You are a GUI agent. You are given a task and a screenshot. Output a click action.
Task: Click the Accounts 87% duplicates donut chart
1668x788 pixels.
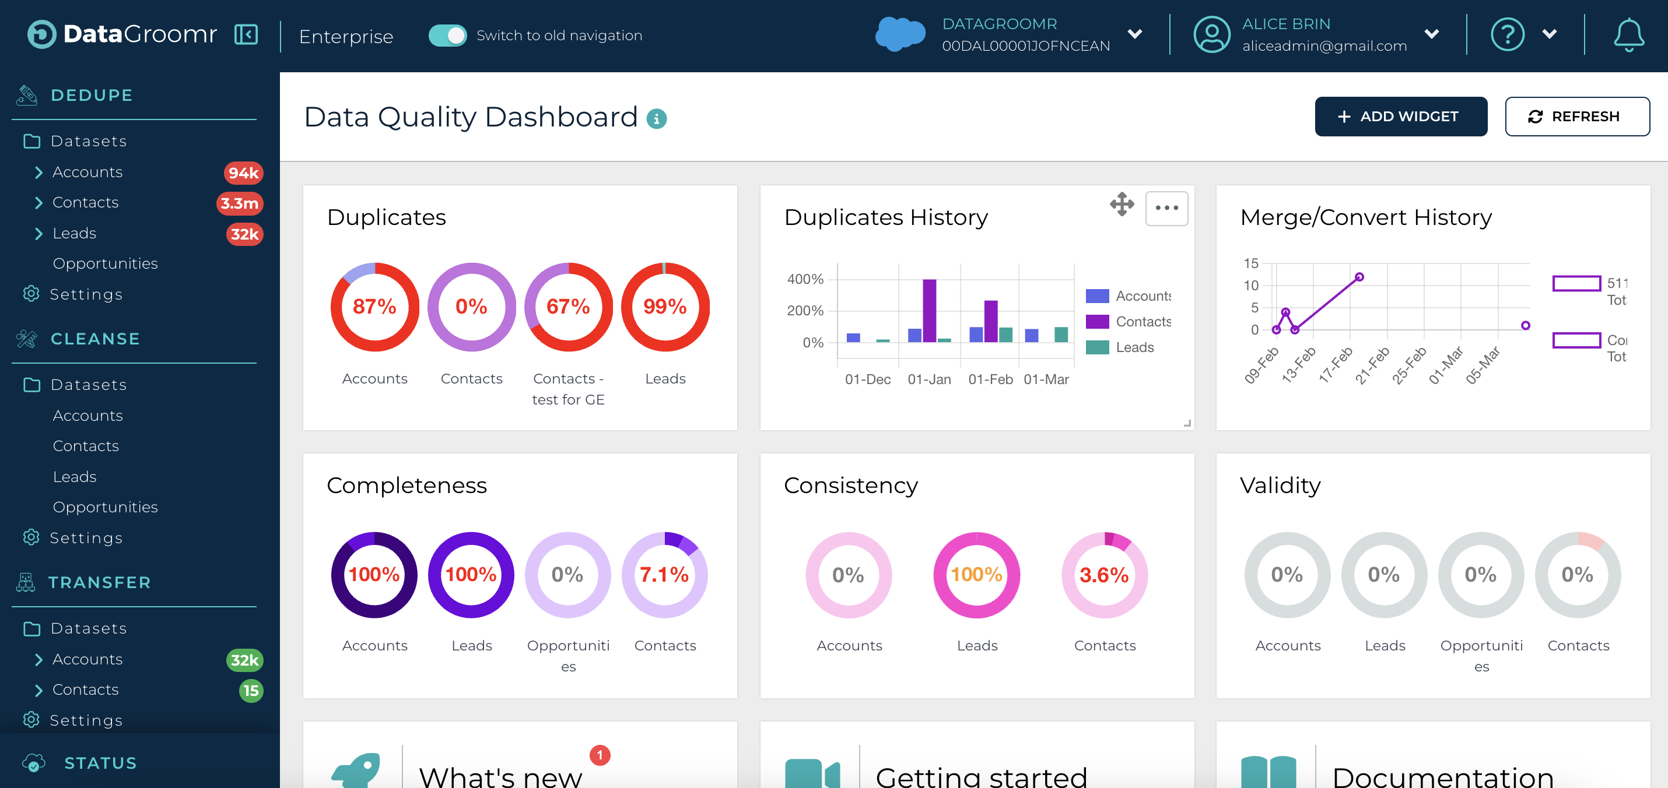(x=374, y=307)
